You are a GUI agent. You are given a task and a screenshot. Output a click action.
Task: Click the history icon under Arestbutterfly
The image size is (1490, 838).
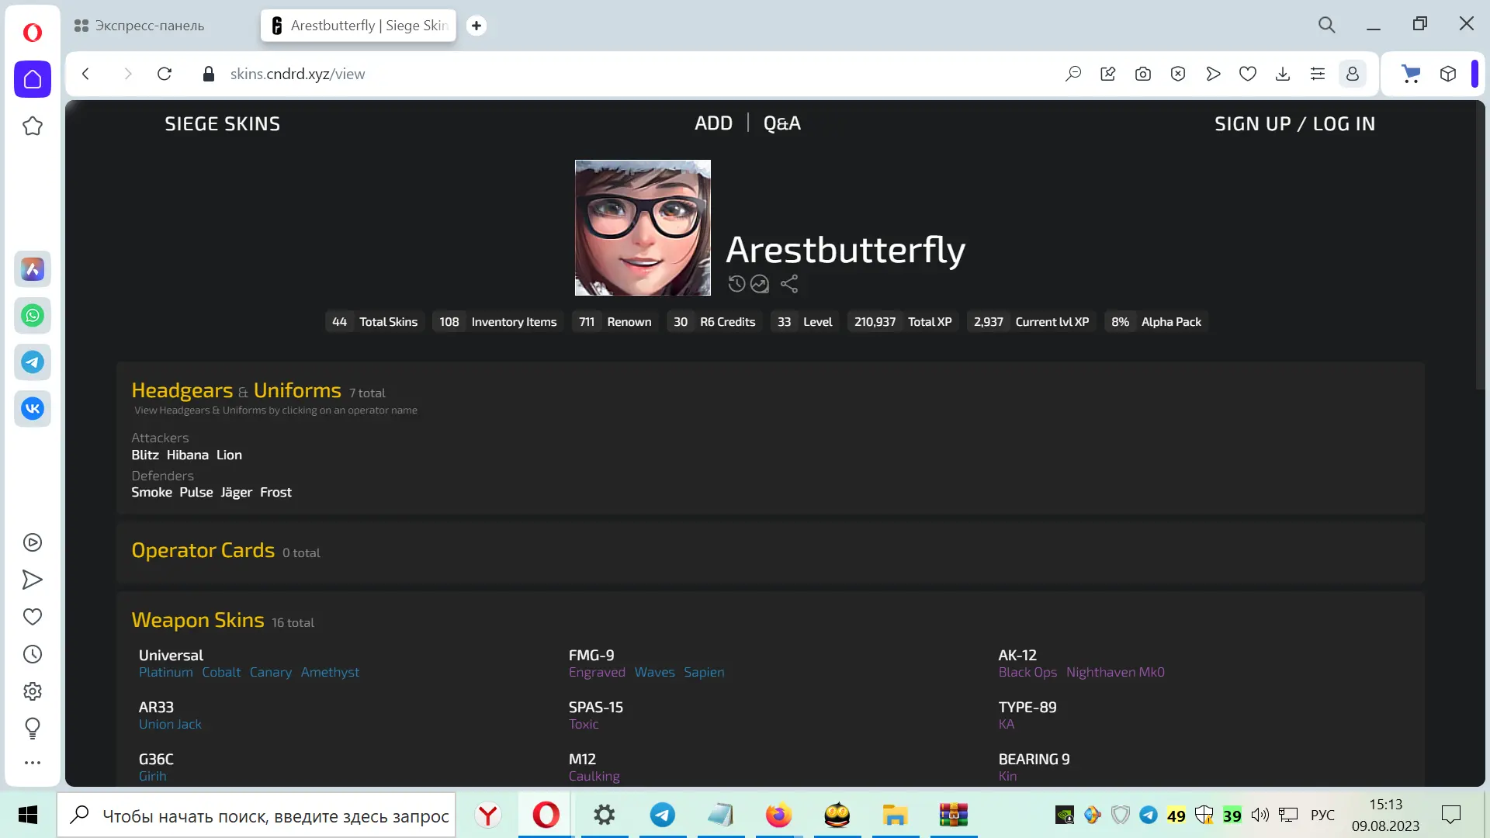click(x=736, y=284)
